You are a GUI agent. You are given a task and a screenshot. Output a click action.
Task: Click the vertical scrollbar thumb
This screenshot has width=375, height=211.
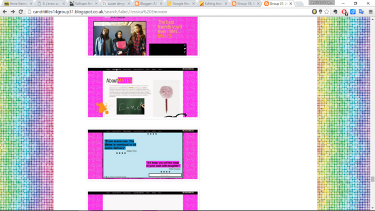coord(373,179)
